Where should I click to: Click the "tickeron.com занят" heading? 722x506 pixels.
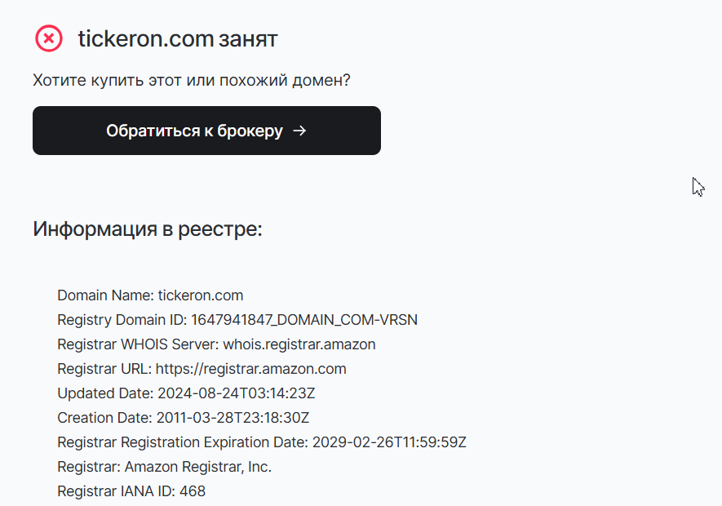click(178, 38)
